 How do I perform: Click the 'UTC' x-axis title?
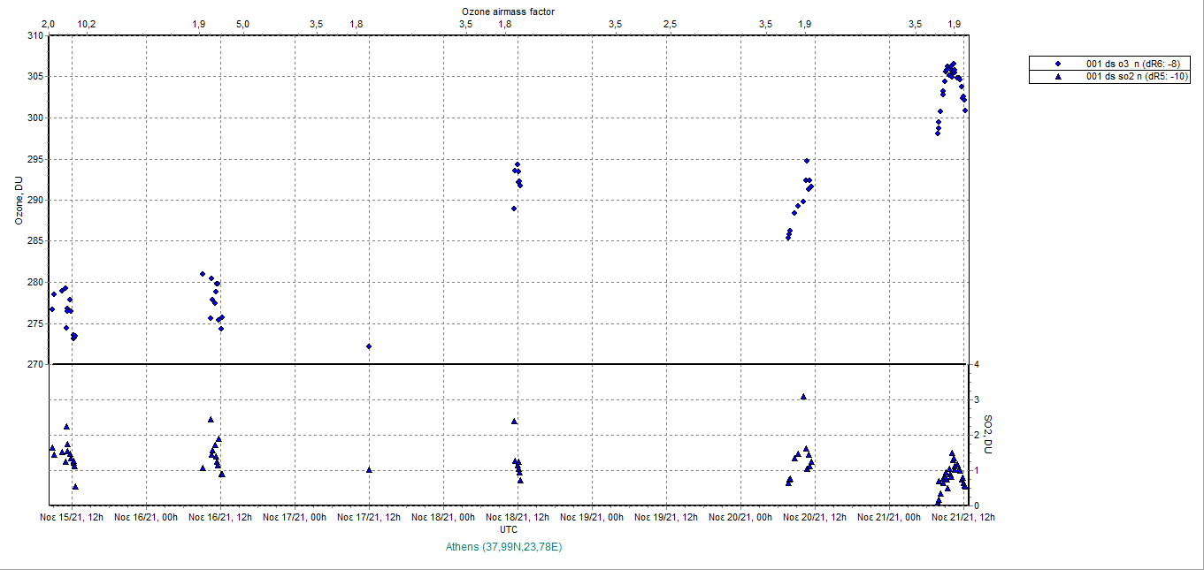[509, 529]
